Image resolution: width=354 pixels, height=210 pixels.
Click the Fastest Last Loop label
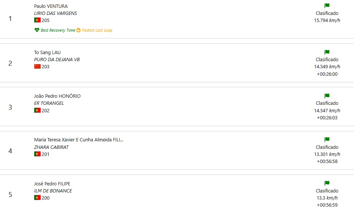(97, 30)
